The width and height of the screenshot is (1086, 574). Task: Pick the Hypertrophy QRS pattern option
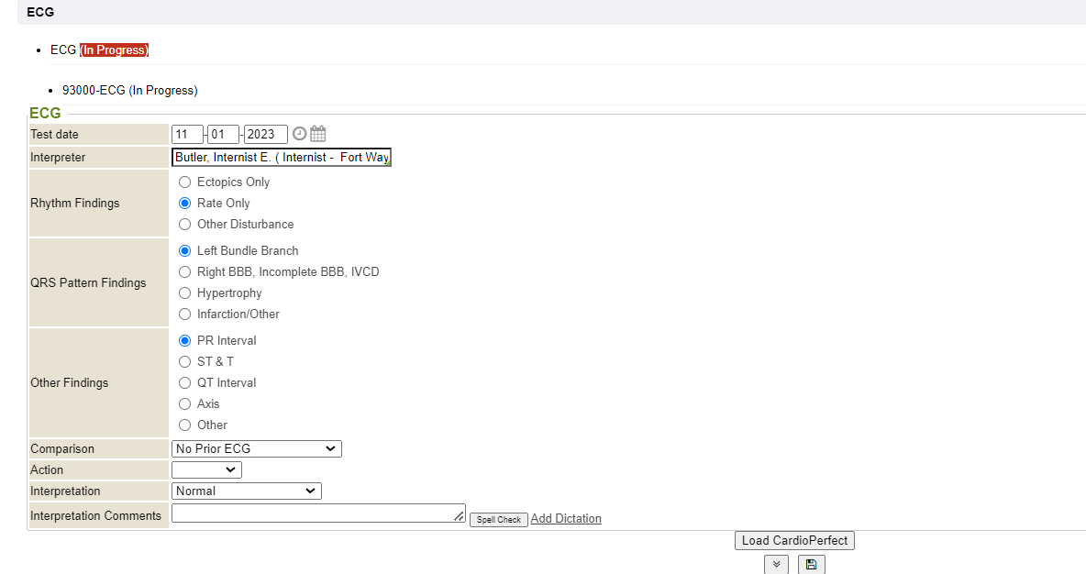(185, 293)
